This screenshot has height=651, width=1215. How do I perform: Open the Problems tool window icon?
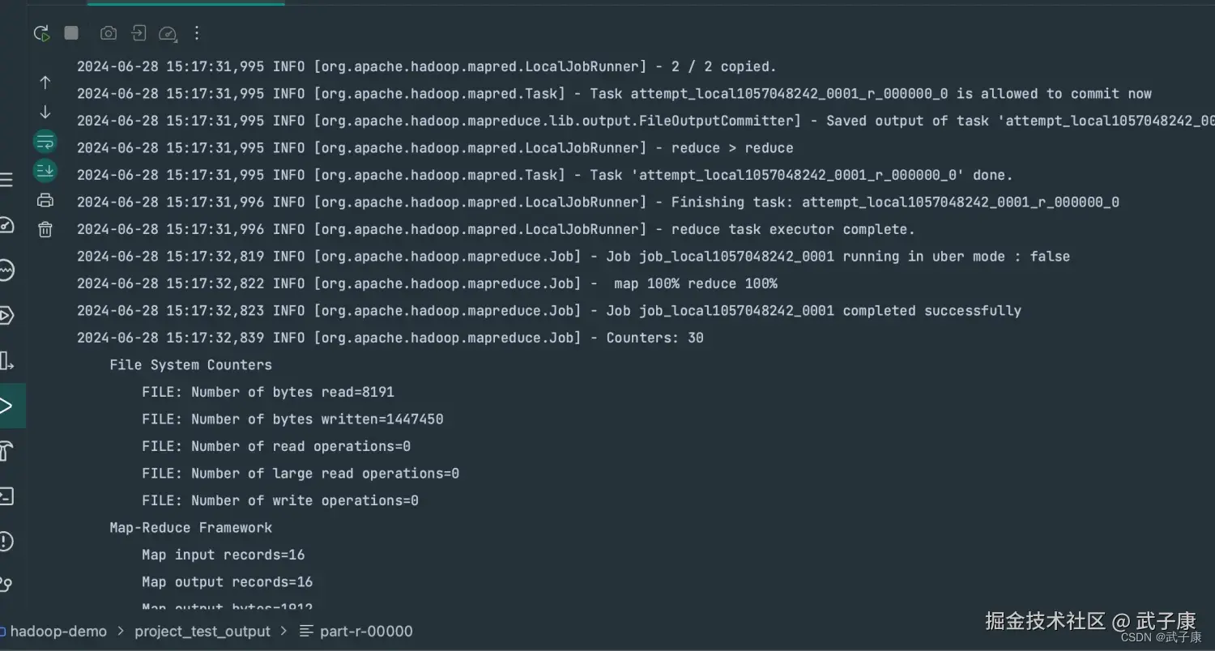coord(6,541)
